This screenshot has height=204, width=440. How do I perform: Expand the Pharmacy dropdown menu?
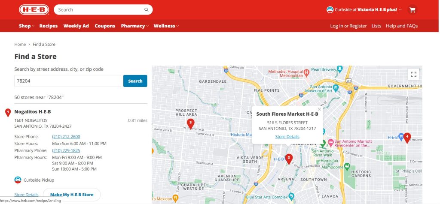[134, 26]
